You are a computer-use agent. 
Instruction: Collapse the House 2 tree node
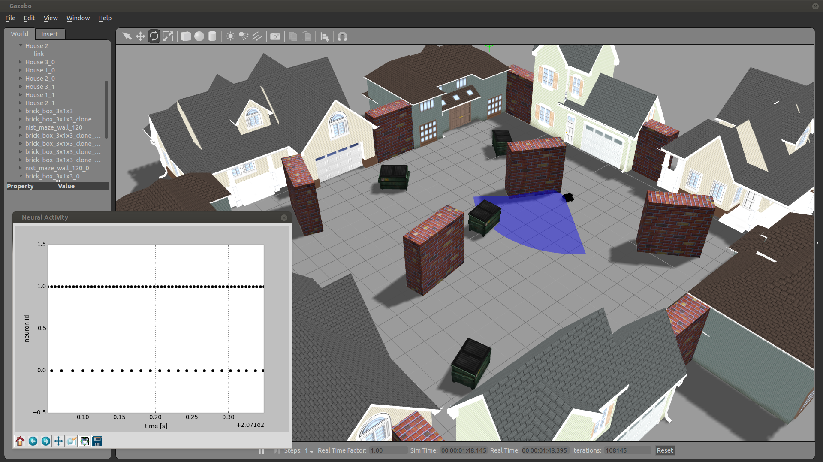click(x=21, y=45)
